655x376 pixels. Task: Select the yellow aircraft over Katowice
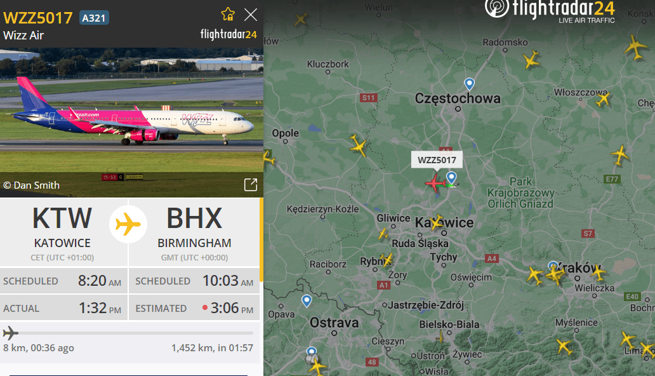436,222
